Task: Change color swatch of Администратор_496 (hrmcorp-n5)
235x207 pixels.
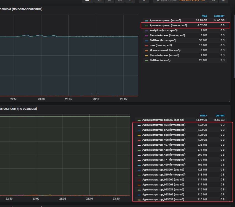Action: pyautogui.click(x=139, y=140)
